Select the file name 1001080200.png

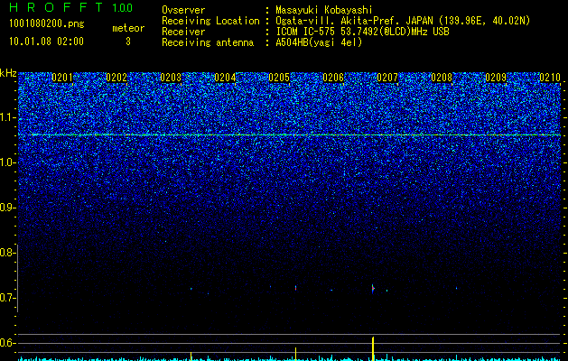(47, 23)
